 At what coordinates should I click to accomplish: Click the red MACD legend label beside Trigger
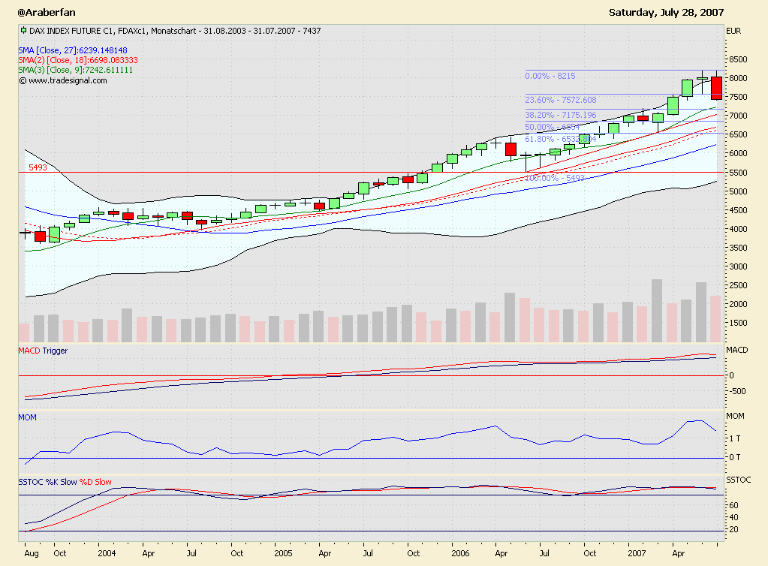point(29,351)
